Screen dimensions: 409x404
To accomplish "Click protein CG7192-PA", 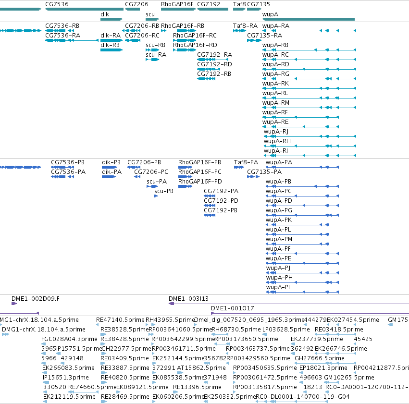I will click(221, 191).
